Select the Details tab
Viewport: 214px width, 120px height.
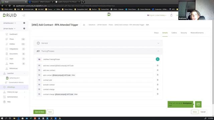(x=165, y=33)
